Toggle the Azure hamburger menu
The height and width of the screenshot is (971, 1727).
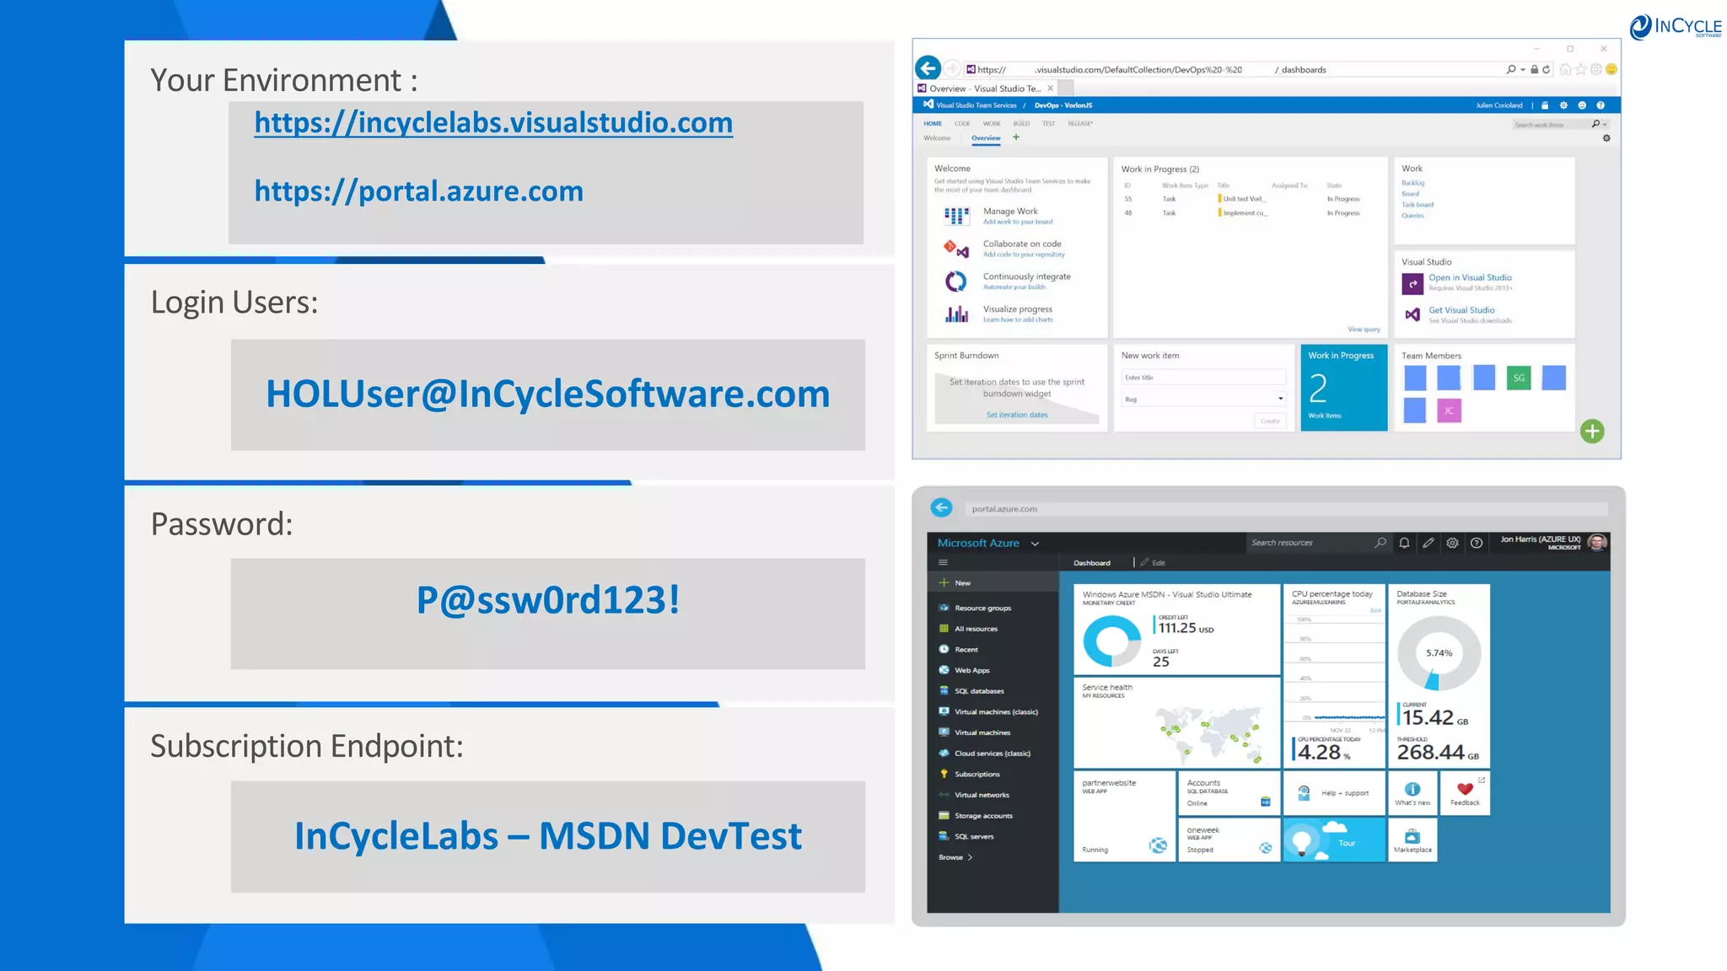(x=944, y=562)
